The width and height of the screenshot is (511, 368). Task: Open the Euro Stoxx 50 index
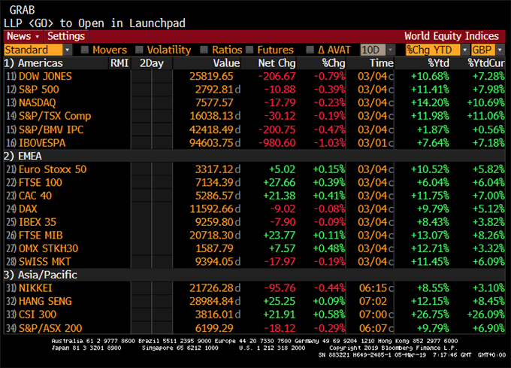pos(53,169)
